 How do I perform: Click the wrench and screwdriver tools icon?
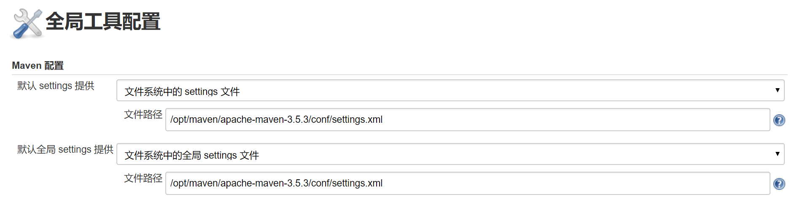(x=27, y=24)
